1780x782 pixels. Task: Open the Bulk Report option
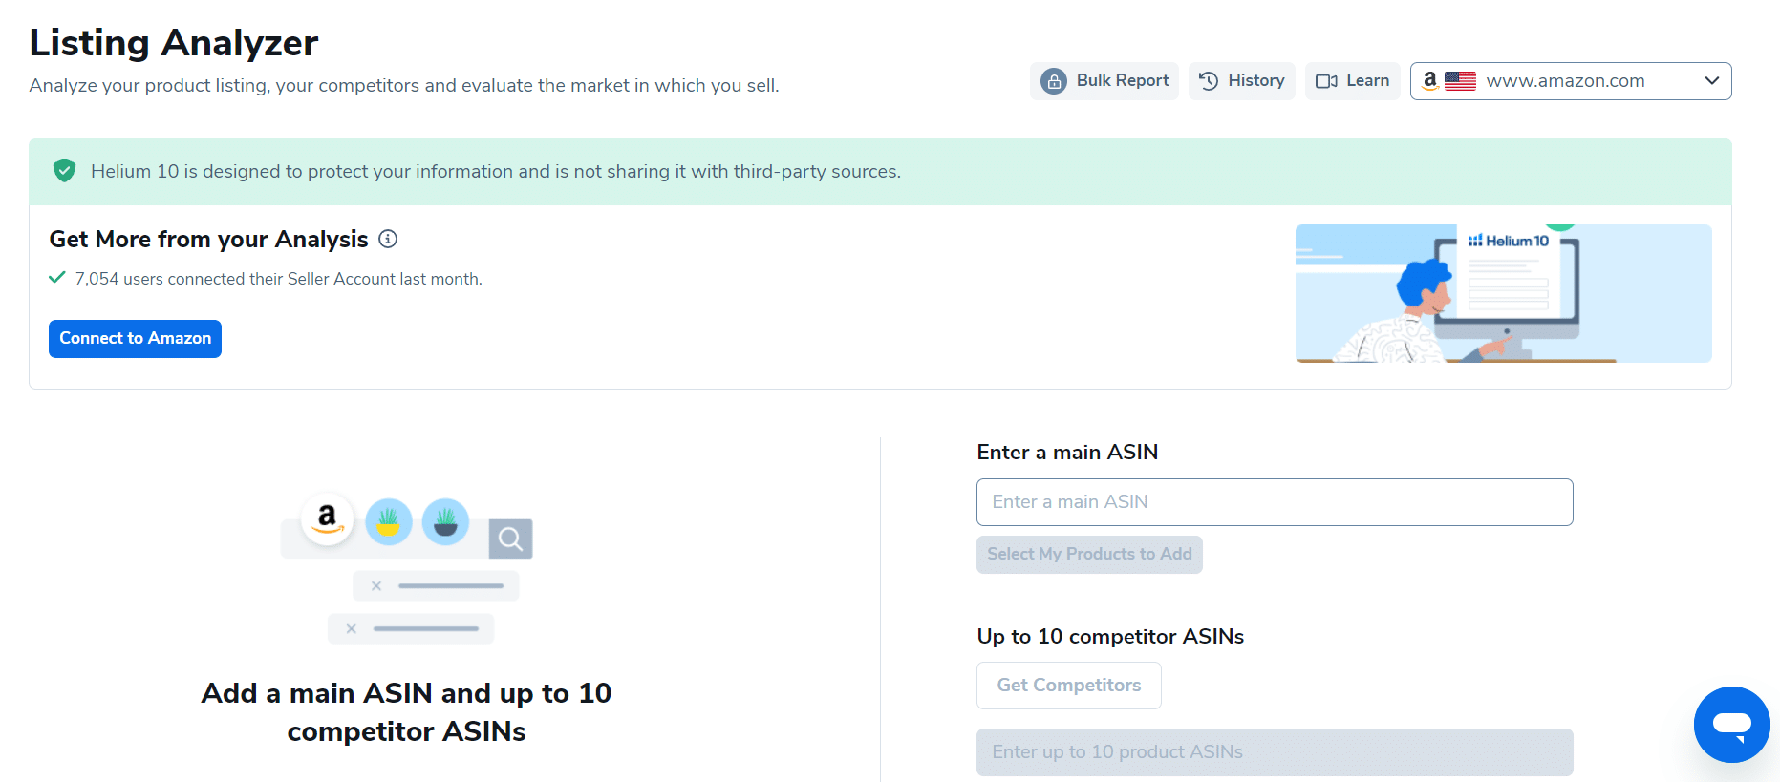[1104, 81]
